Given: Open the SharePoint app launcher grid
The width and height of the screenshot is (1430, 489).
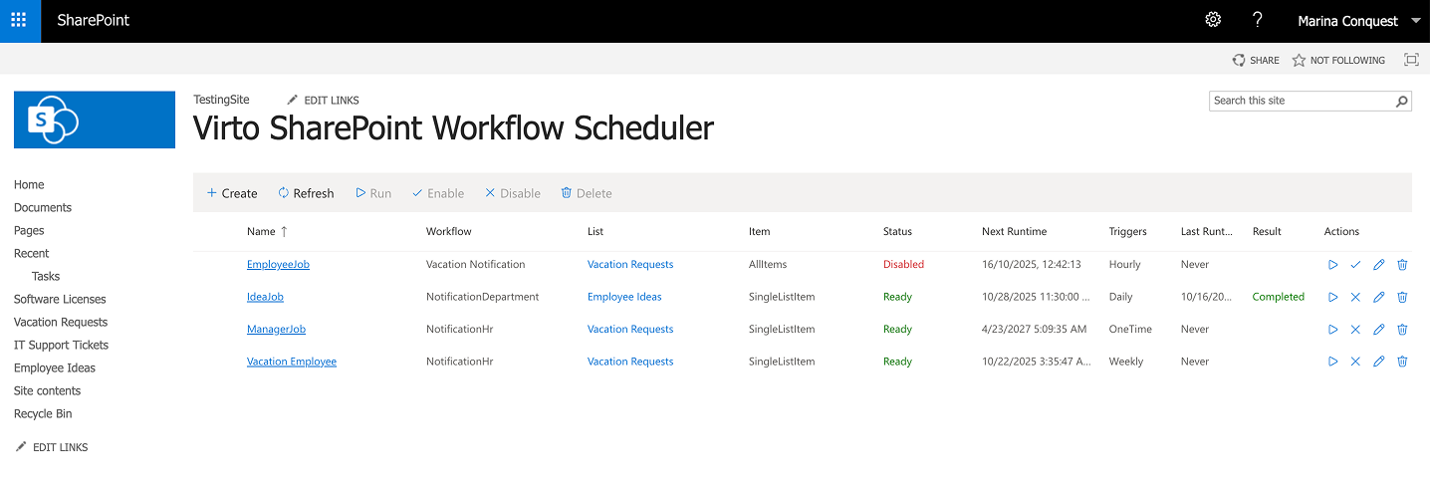Looking at the screenshot, I should click(19, 20).
